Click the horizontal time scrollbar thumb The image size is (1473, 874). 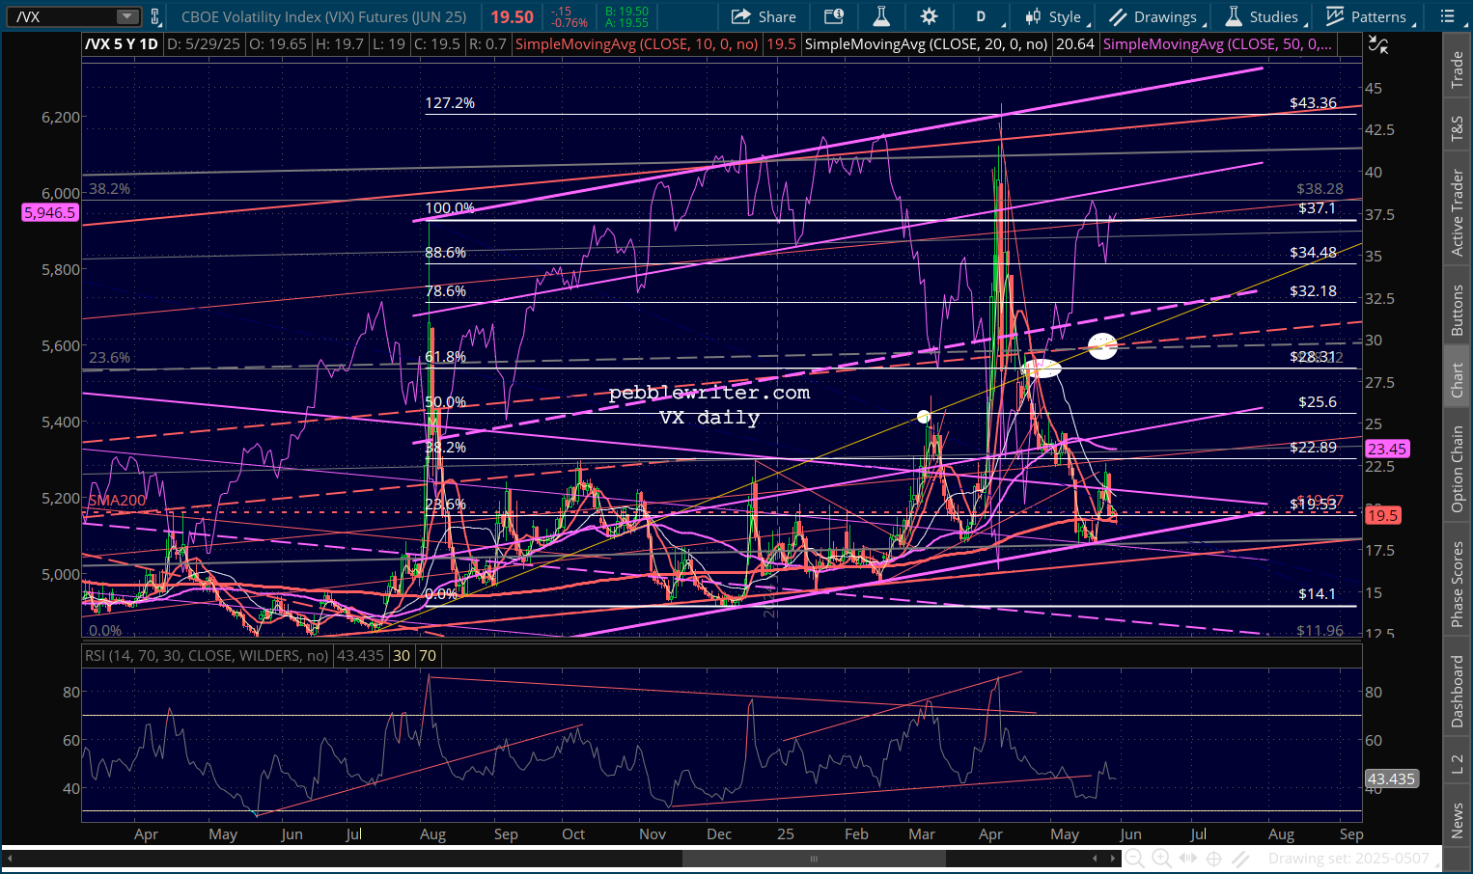pos(813,858)
